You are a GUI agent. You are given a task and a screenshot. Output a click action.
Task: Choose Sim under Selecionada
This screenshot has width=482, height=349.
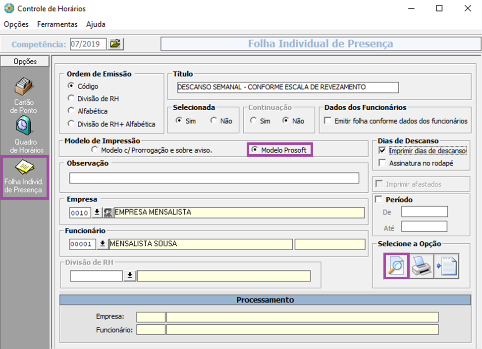pos(179,121)
